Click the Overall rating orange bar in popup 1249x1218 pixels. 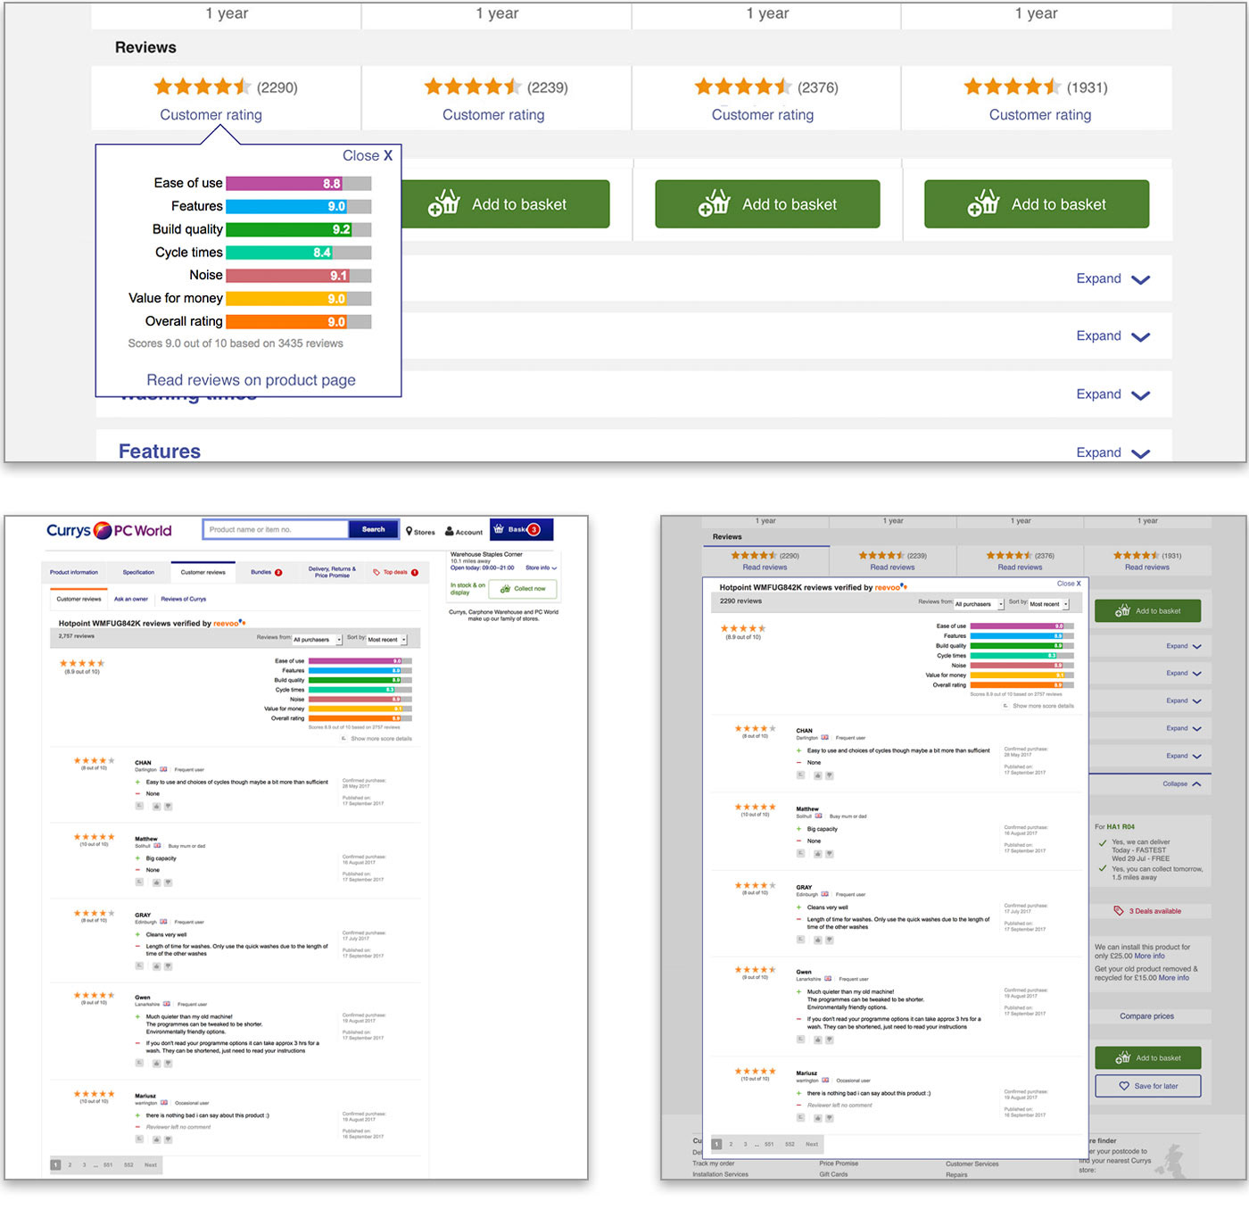(x=298, y=321)
